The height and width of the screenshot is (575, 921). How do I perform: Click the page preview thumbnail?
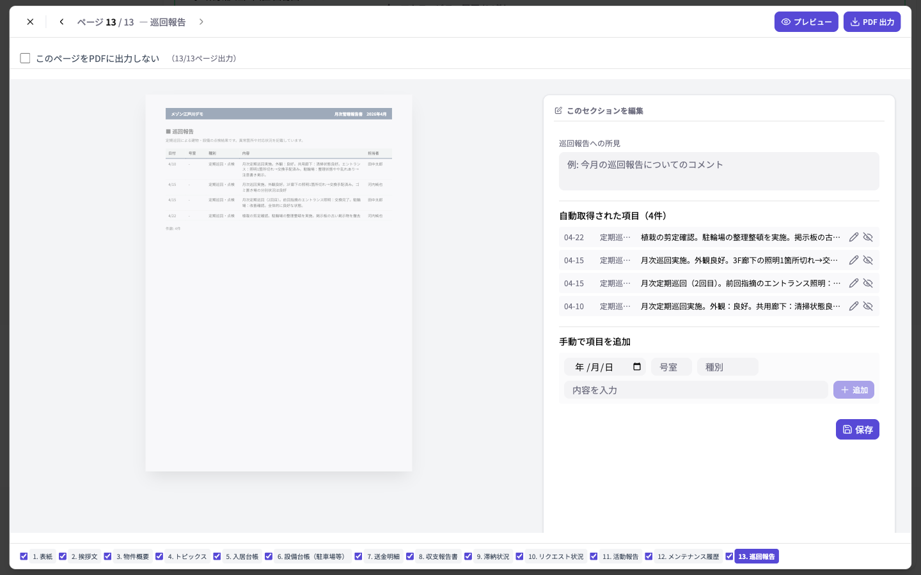279,283
